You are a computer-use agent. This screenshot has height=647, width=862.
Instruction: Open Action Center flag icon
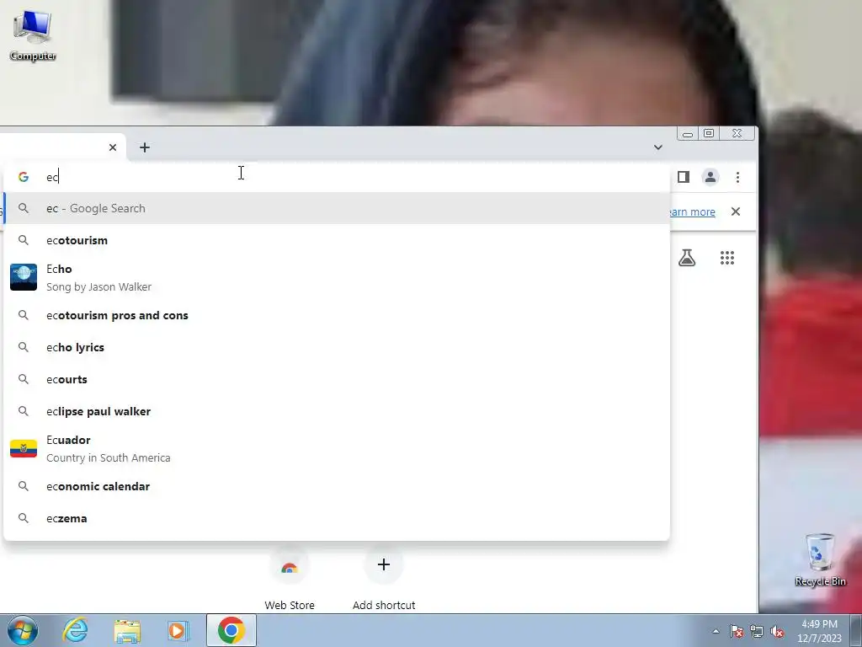point(737,631)
